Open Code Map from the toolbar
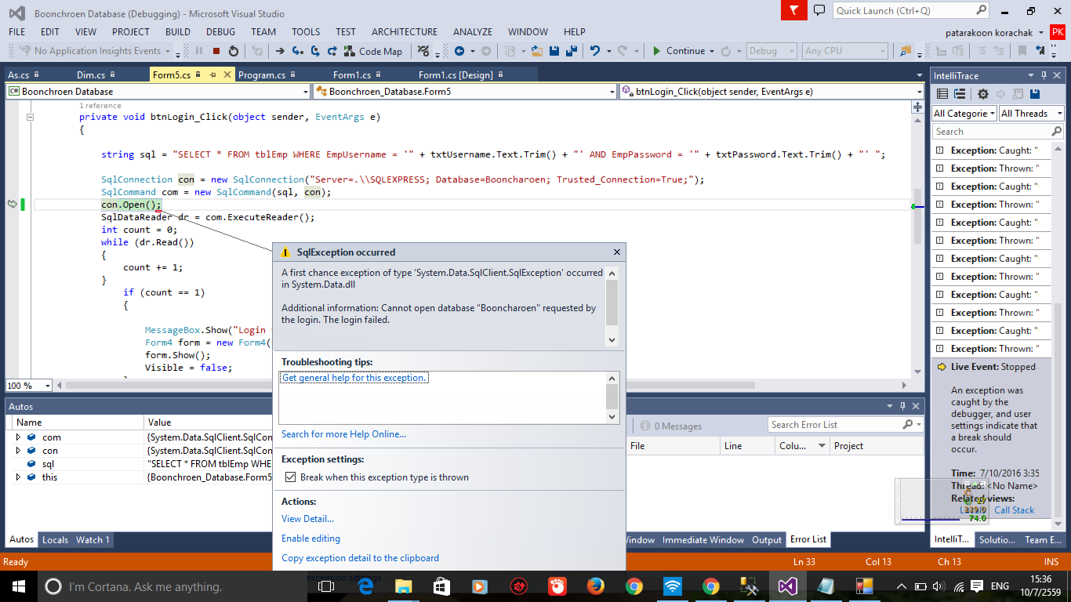Screen dimensions: 1071x602 [373, 51]
